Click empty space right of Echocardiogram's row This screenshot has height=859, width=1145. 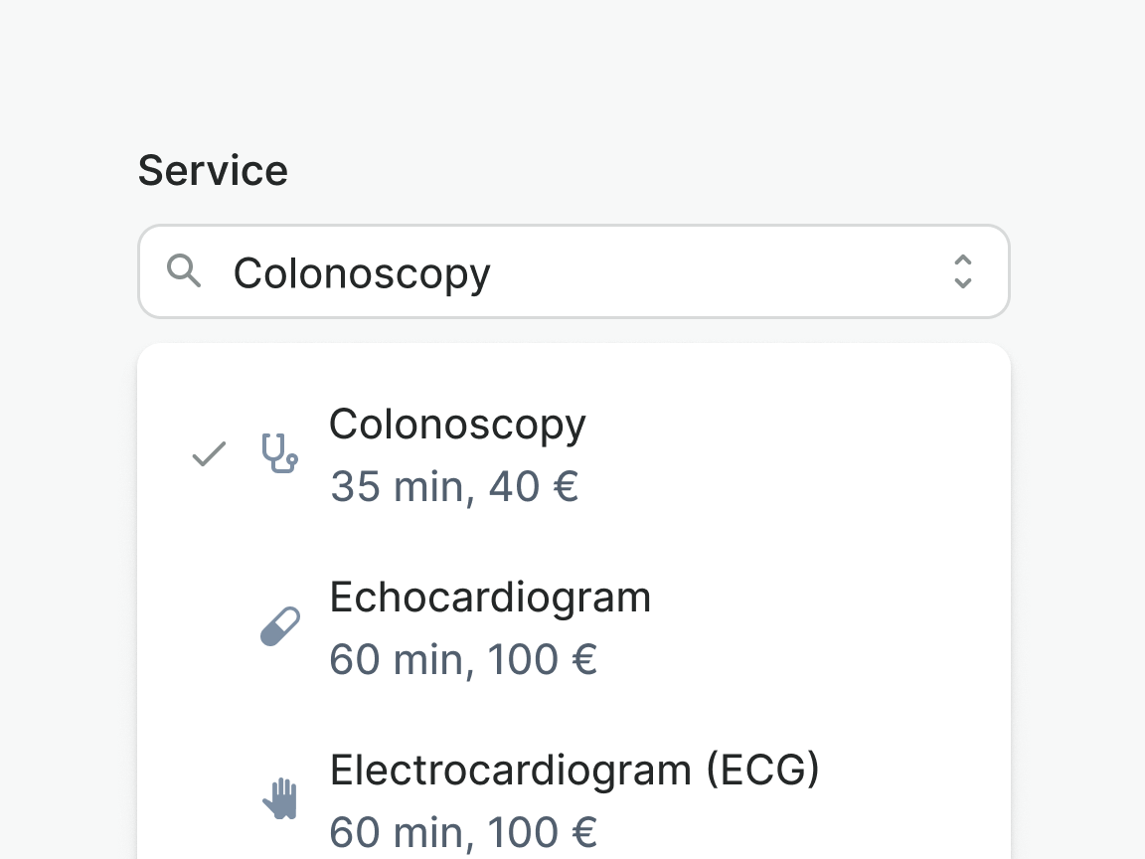(x=845, y=627)
